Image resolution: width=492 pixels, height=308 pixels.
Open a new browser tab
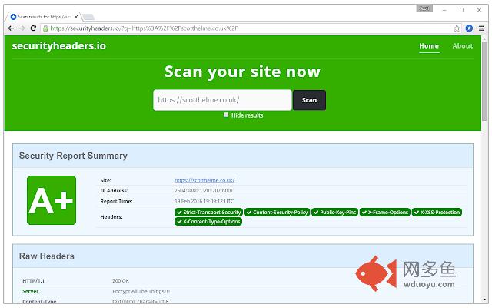[88, 17]
